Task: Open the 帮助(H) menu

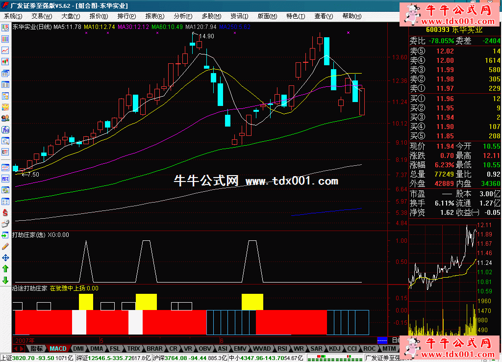Action: click(x=351, y=16)
